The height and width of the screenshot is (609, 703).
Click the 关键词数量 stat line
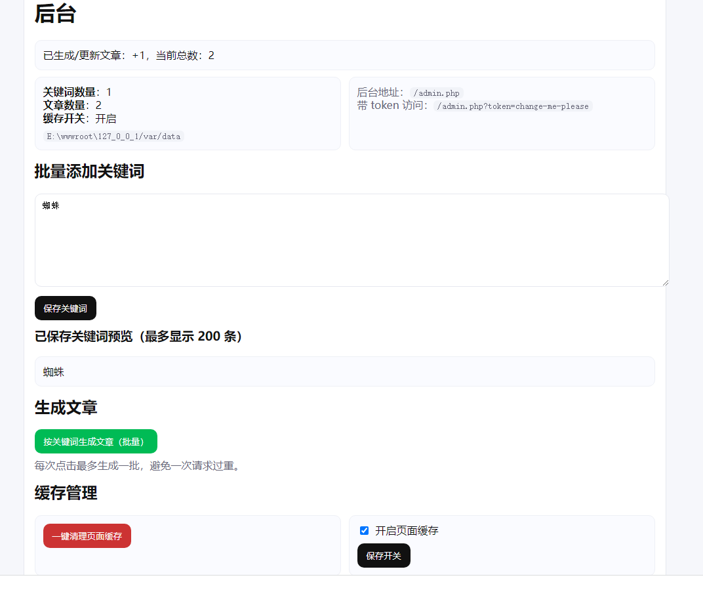coord(77,92)
